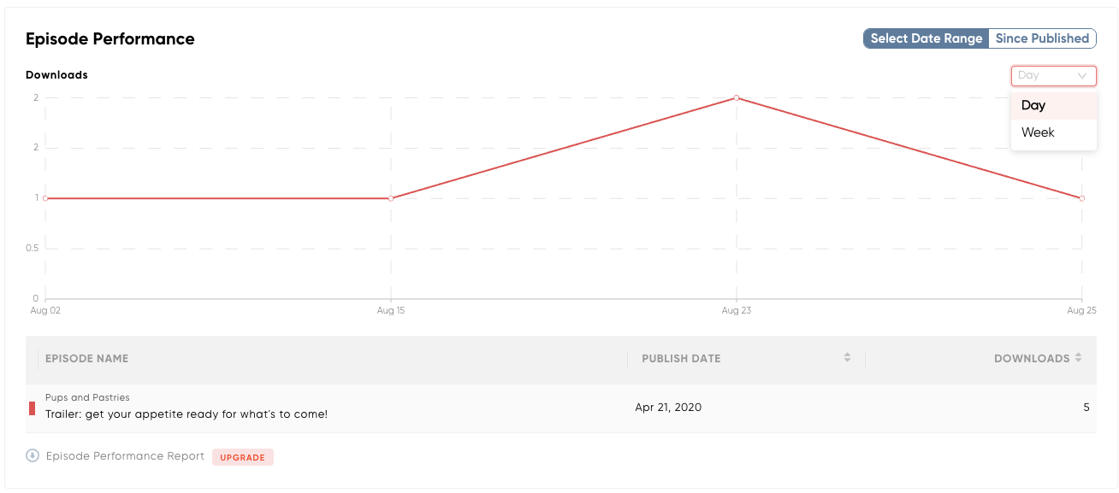Image resolution: width=1119 pixels, height=493 pixels.
Task: Switch to Since Published view
Action: coord(1042,38)
